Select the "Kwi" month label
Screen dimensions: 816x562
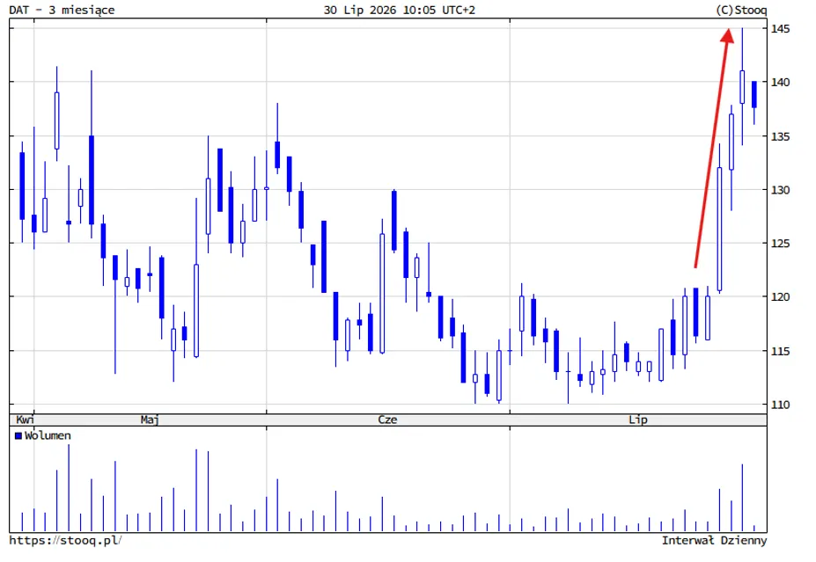click(25, 420)
